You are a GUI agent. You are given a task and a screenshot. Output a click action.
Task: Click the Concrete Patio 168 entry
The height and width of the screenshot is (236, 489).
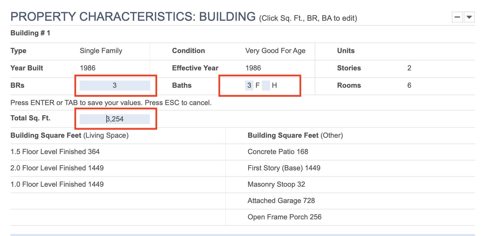point(278,152)
